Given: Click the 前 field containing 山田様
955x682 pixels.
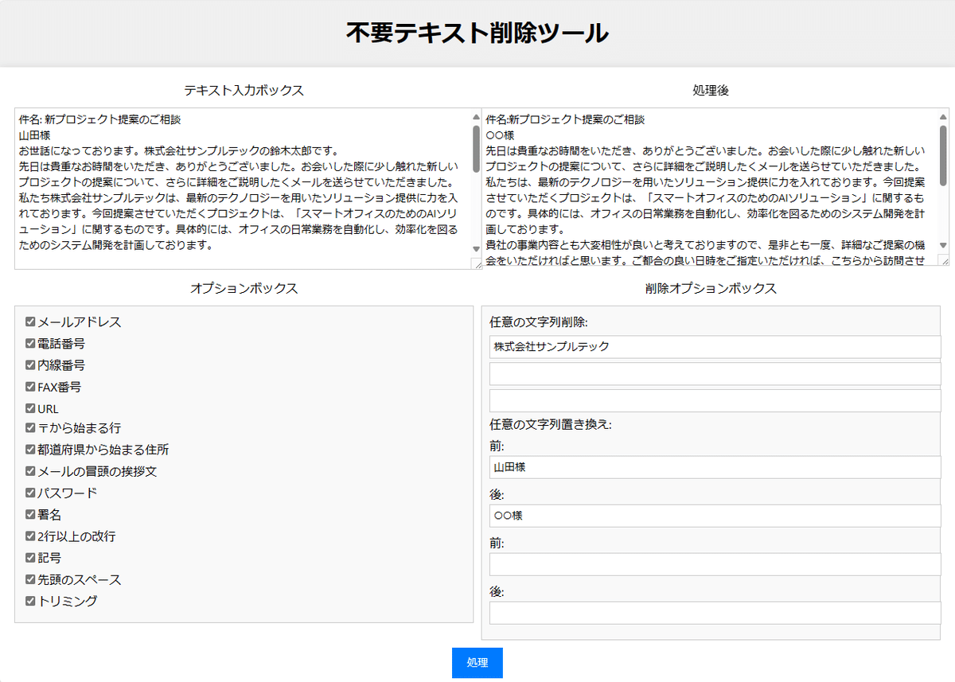Looking at the screenshot, I should point(715,467).
